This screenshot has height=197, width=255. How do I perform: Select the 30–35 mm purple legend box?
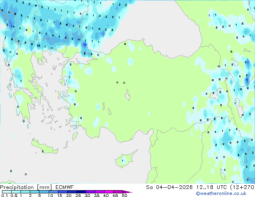[x=90, y=192]
